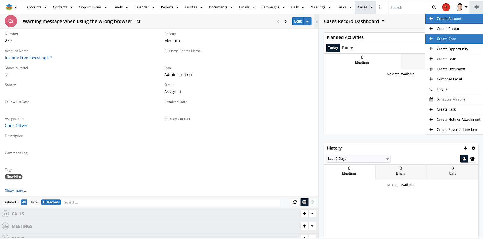Viewport: 483px width, 239px height.
Task: Click the refresh subpanels icon
Action: [x=295, y=202]
